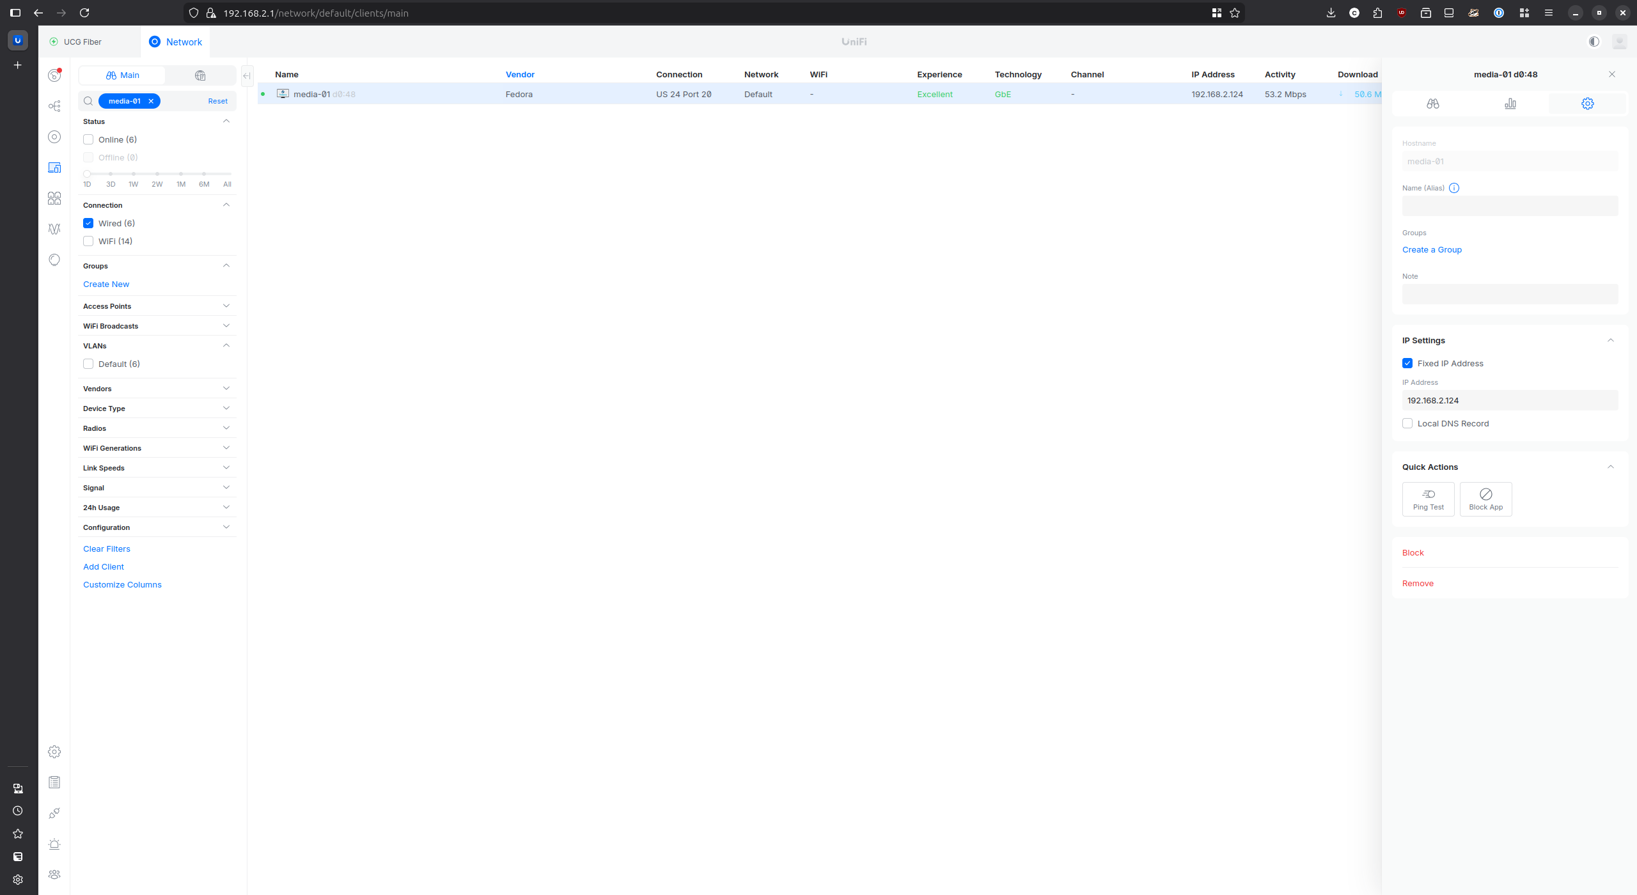Open the Dashboard speedometer icon in sidebar
The width and height of the screenshot is (1637, 895).
[x=54, y=75]
